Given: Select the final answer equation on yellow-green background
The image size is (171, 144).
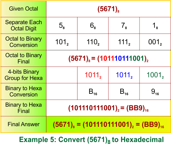Looking at the screenshot, I should click(x=108, y=125).
